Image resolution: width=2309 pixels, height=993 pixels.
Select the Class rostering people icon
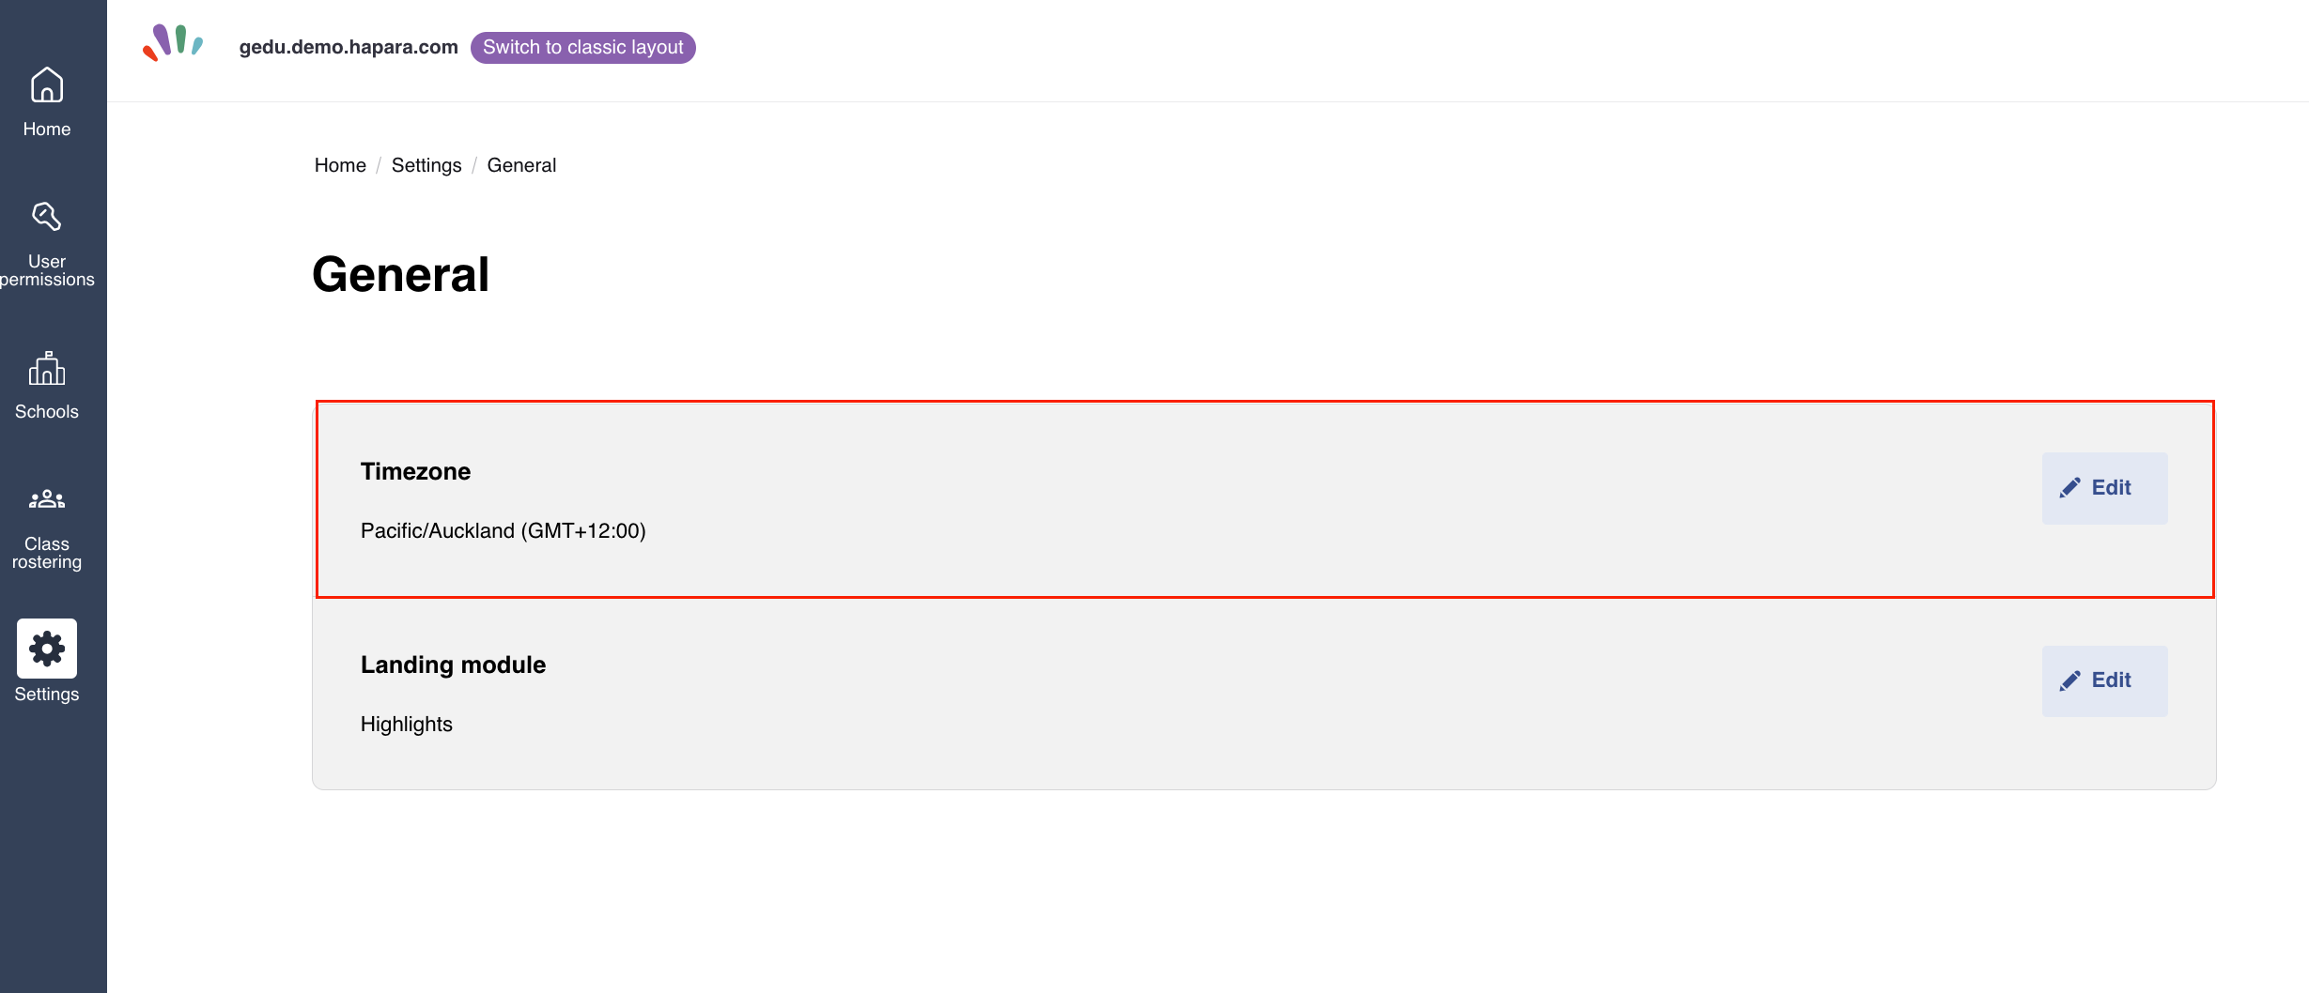click(47, 499)
